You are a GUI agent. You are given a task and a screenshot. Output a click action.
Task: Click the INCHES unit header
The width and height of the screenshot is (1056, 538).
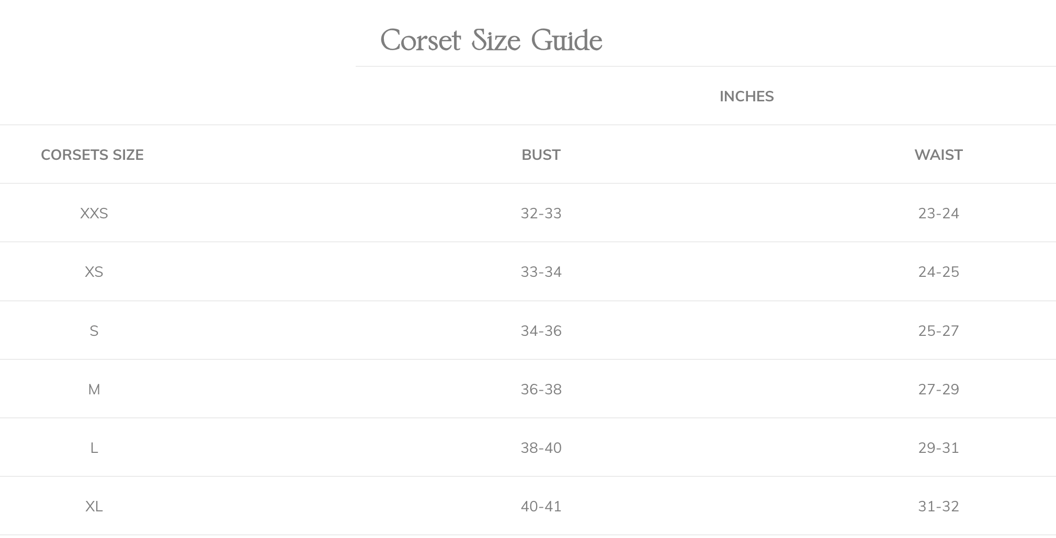(746, 97)
